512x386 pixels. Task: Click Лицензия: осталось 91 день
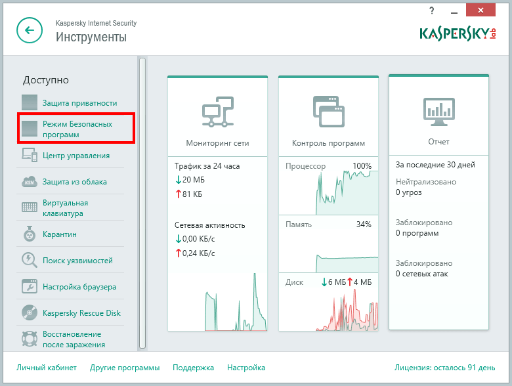(445, 368)
